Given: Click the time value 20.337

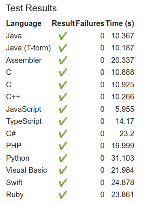Looking at the screenshot, I should point(123,60).
